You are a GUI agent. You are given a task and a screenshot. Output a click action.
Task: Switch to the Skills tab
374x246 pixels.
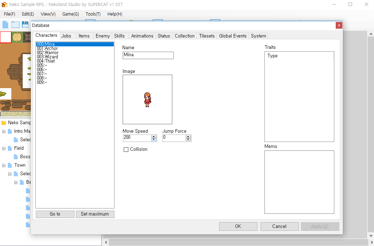[119, 36]
